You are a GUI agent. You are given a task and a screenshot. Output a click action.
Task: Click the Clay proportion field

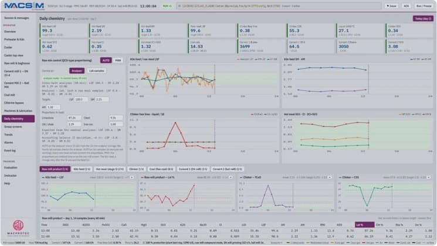coord(116,117)
